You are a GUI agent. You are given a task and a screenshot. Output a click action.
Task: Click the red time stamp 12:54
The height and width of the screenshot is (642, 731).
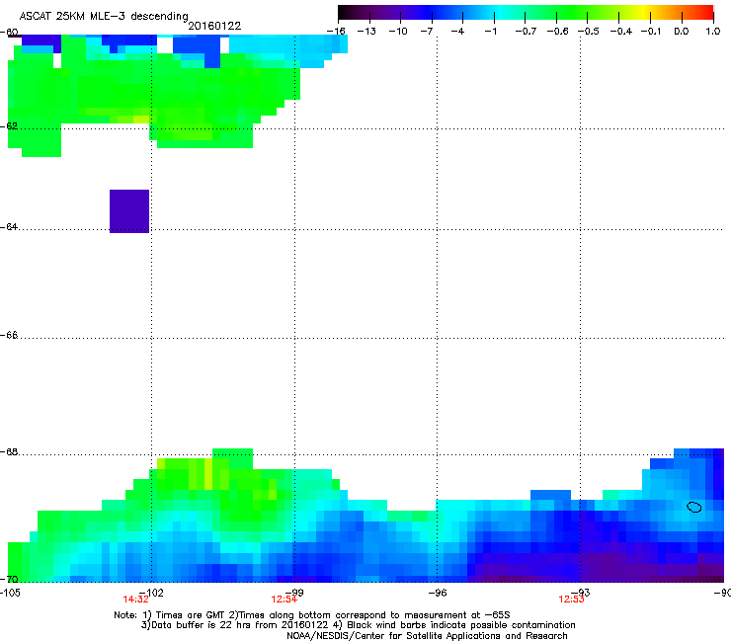(x=284, y=600)
